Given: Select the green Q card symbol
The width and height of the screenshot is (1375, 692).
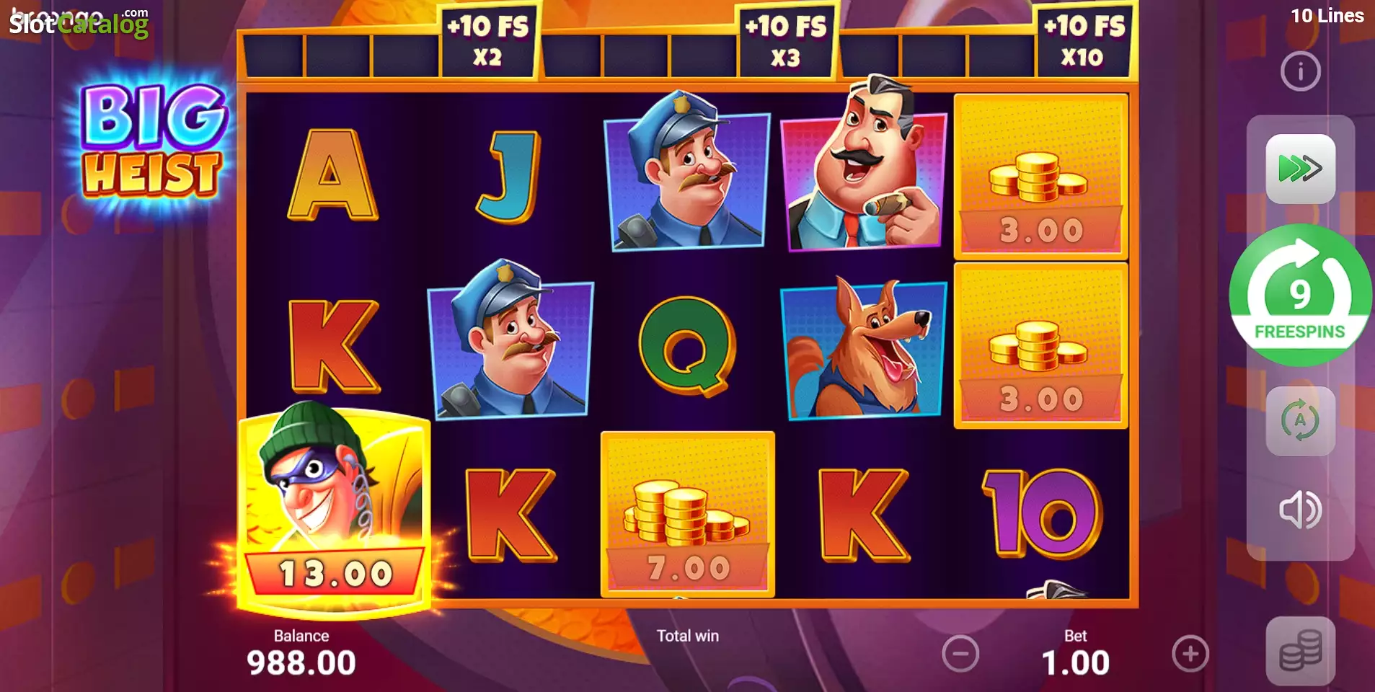Looking at the screenshot, I should pos(688,345).
